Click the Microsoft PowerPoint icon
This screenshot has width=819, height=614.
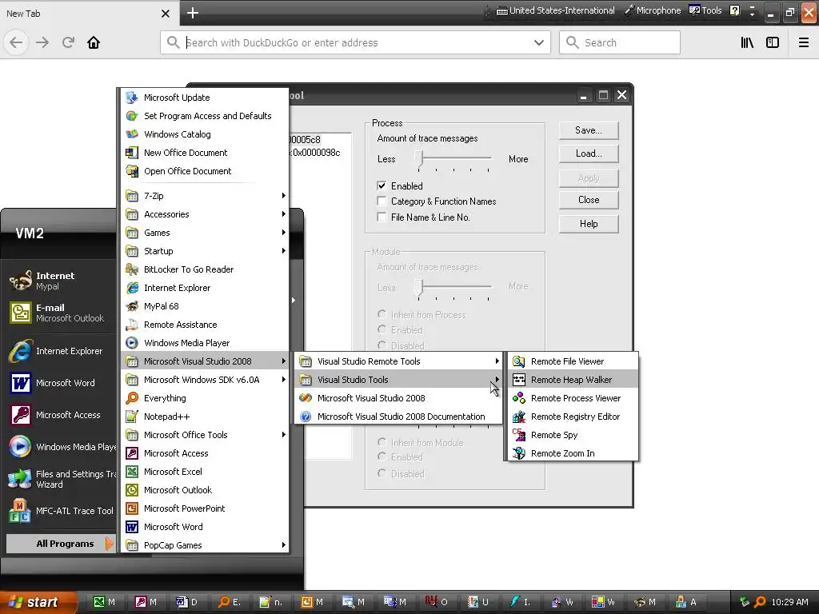[x=132, y=508]
